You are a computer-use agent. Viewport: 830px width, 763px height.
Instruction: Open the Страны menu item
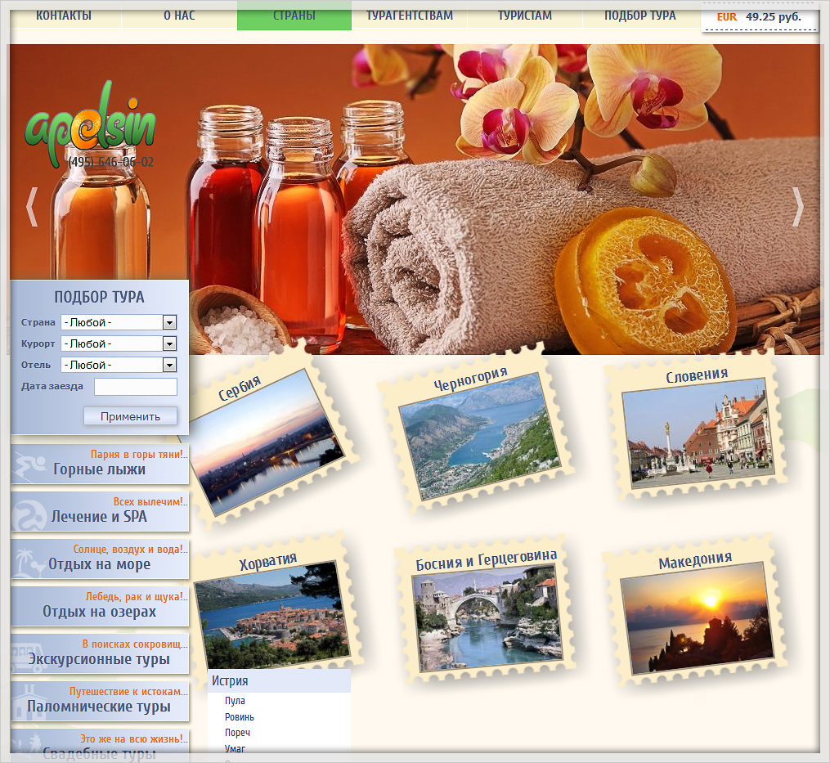pos(294,16)
